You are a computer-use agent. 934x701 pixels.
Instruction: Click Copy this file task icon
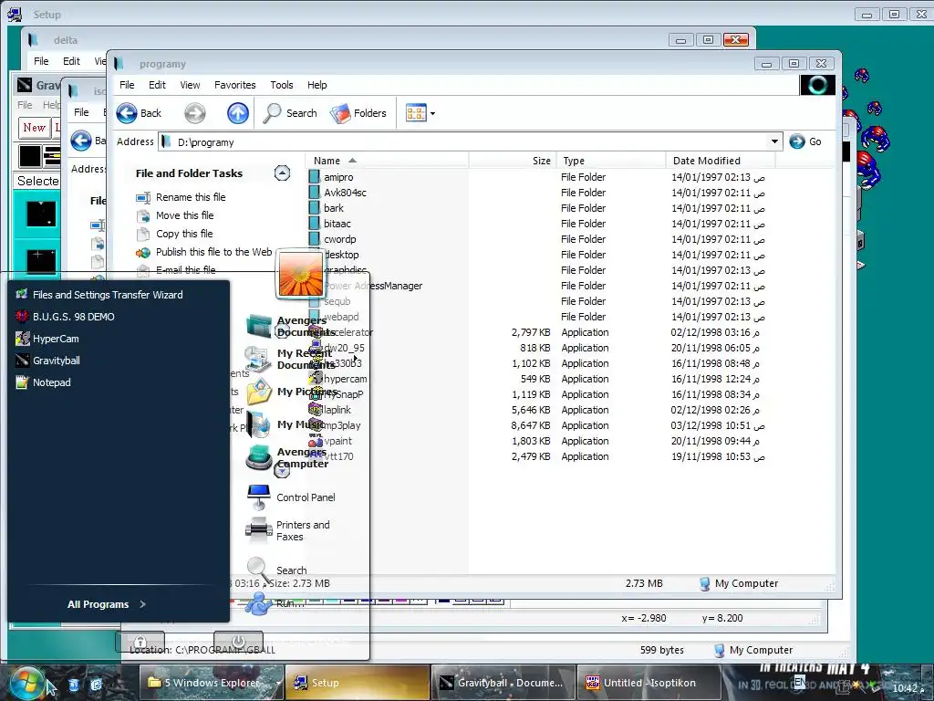143,235
